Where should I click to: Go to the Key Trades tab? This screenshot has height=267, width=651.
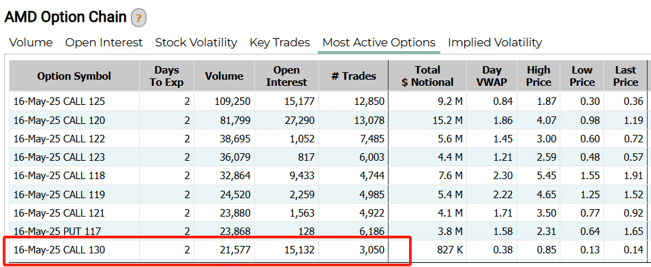(x=280, y=42)
